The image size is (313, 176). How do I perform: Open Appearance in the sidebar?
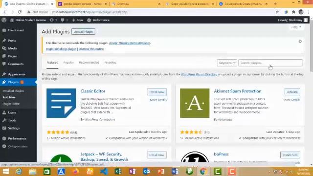(16, 74)
